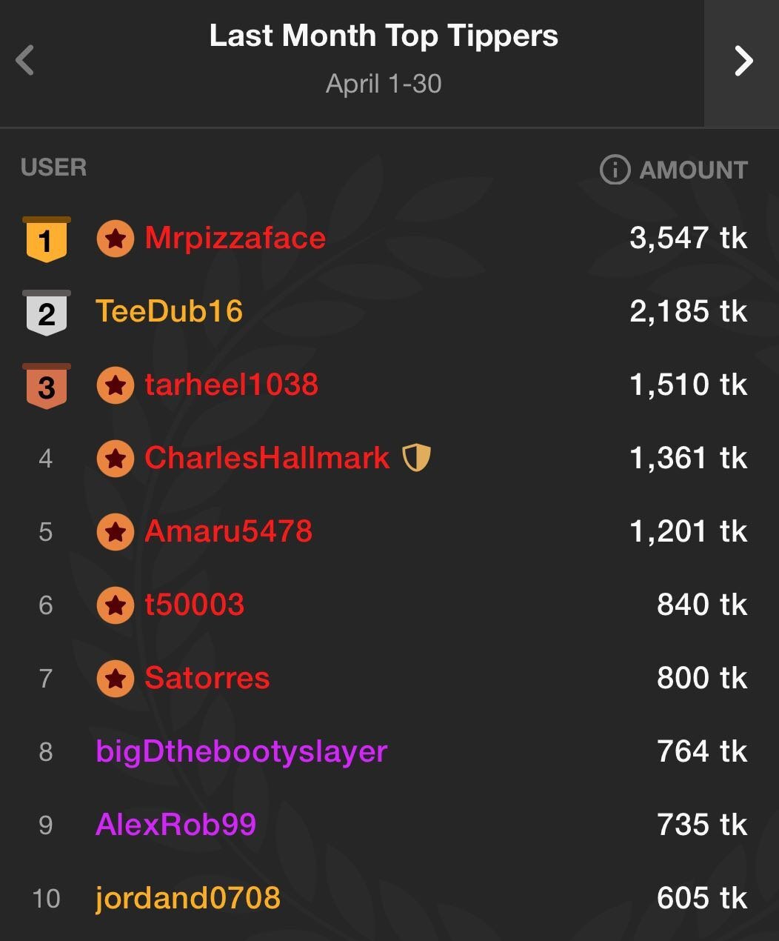View CharlesHallmark's profile
Screen dimensions: 779x941
point(267,458)
